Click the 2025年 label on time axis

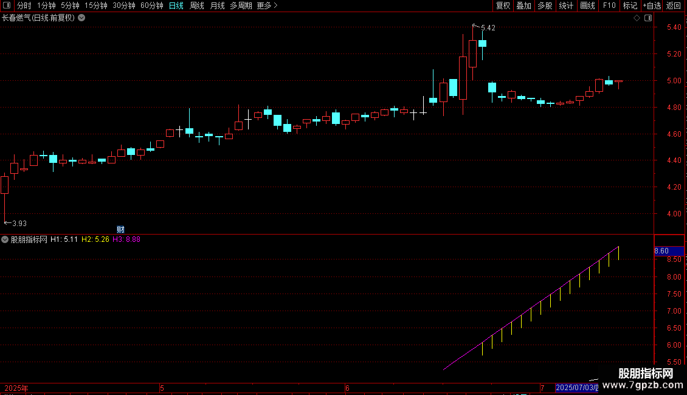(x=16, y=388)
